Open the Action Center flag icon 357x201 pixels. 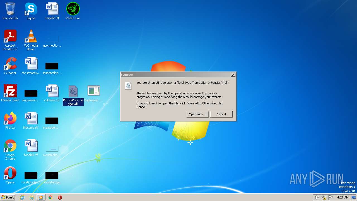coord(331,197)
